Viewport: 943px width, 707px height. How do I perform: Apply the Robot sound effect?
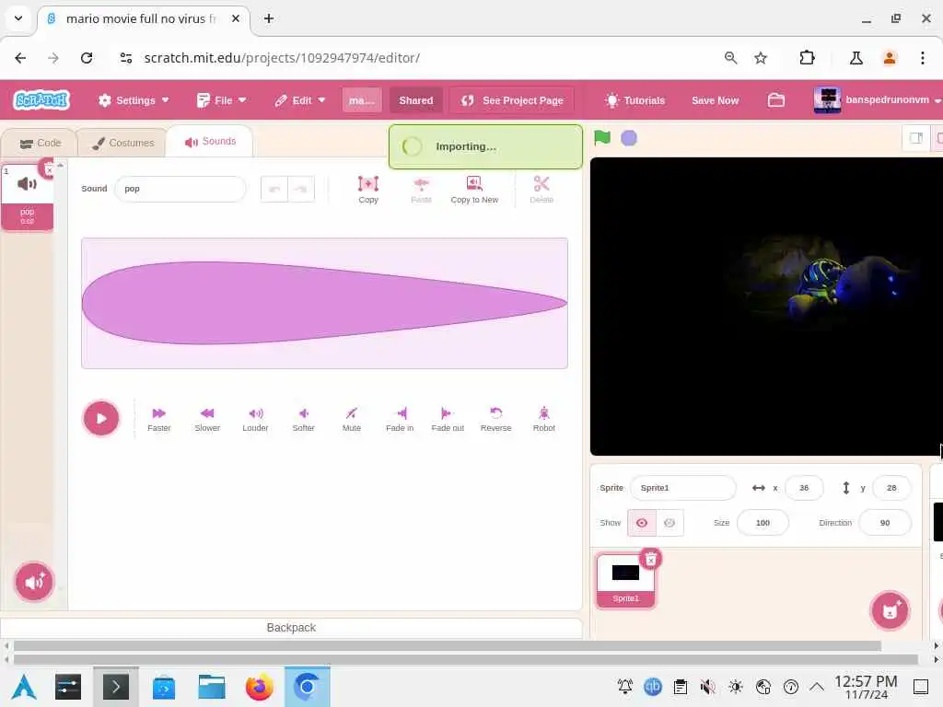[x=543, y=419]
